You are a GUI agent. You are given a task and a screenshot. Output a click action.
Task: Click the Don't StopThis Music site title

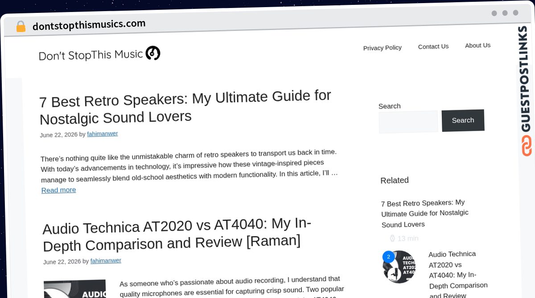pos(91,55)
